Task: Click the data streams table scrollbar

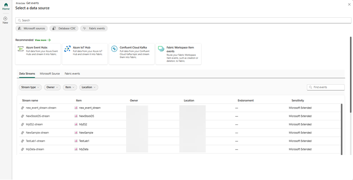Action: pyautogui.click(x=342, y=129)
